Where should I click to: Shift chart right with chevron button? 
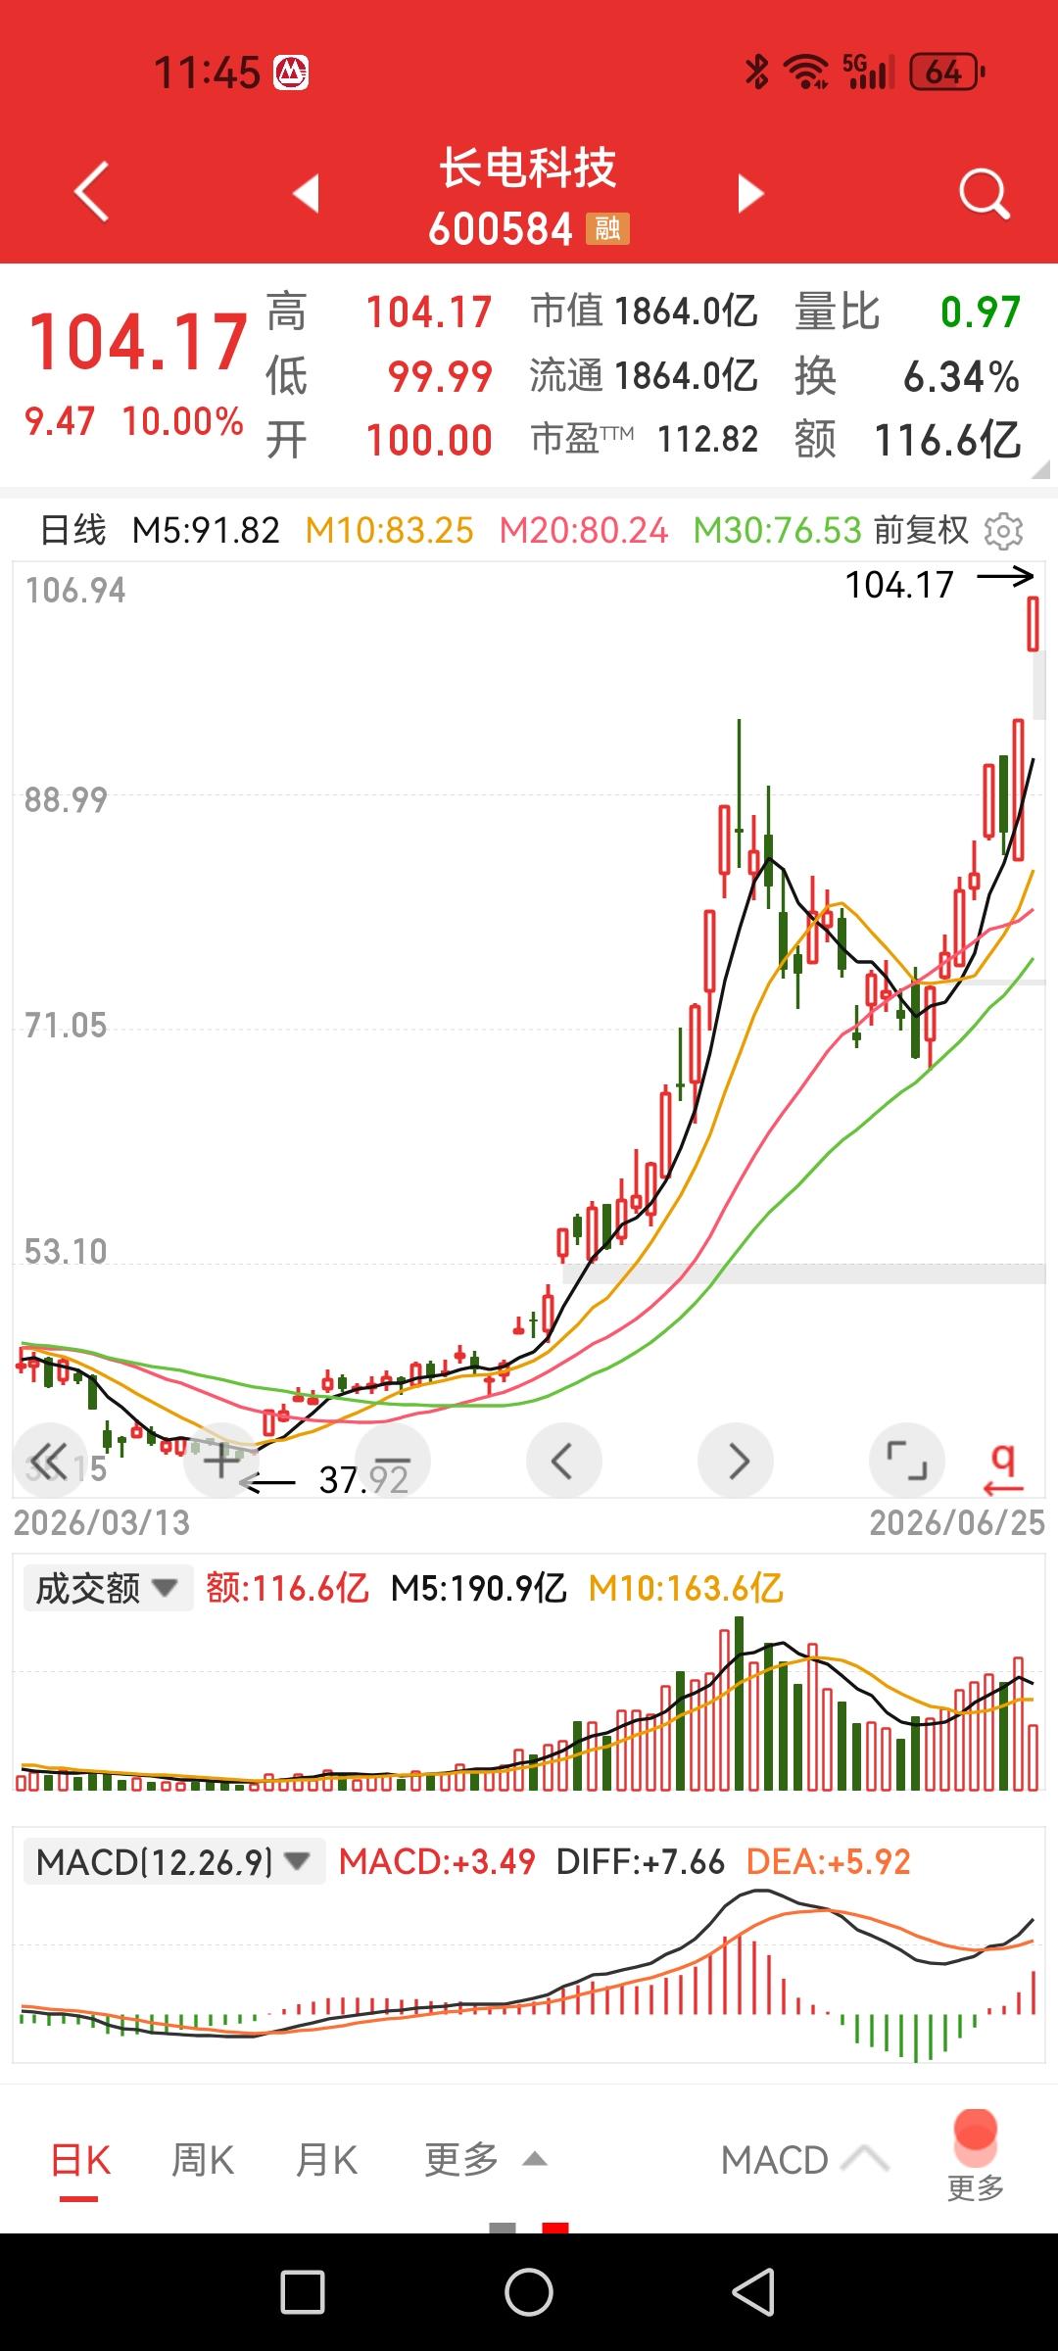pos(736,1461)
